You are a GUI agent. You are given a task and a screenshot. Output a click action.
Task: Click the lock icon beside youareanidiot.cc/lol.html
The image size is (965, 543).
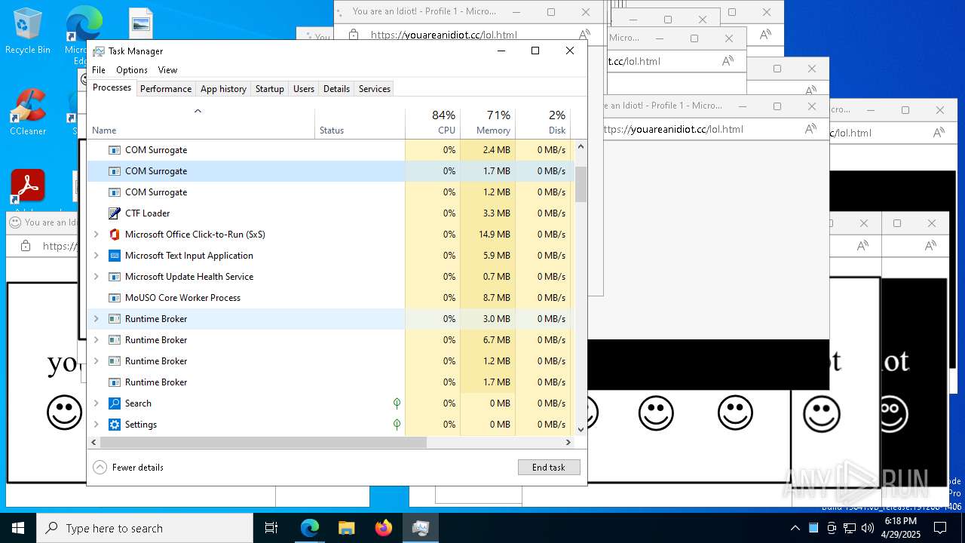pyautogui.click(x=352, y=35)
